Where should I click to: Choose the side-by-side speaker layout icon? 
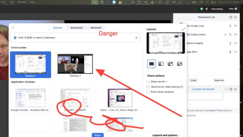pos(180,64)
